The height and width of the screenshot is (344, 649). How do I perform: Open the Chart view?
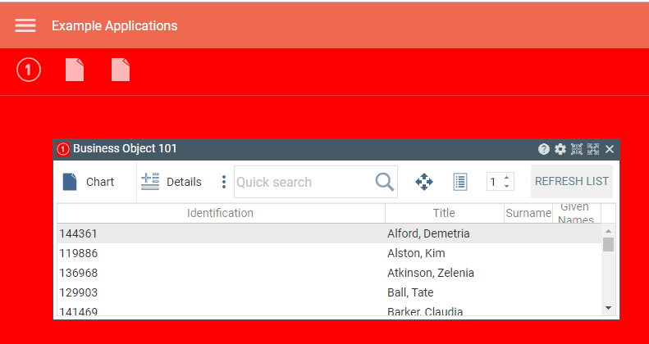pyautogui.click(x=89, y=182)
